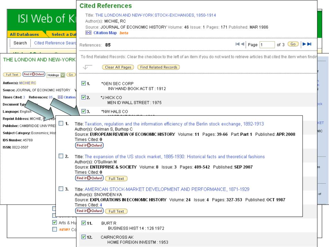
Task: Click Times Cited 3 link in the record window
Action: coord(24,97)
